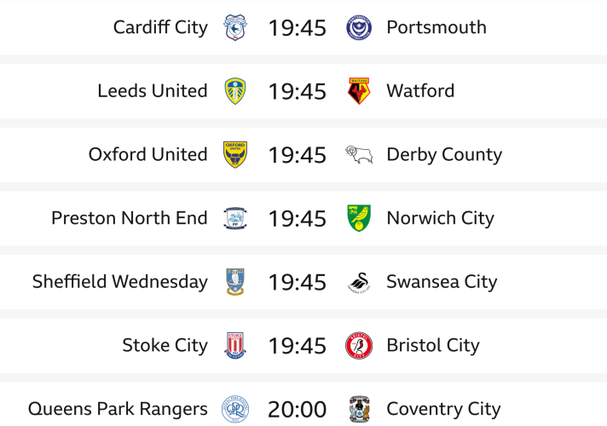
Task: Open the Coventry City team name
Action: [443, 409]
